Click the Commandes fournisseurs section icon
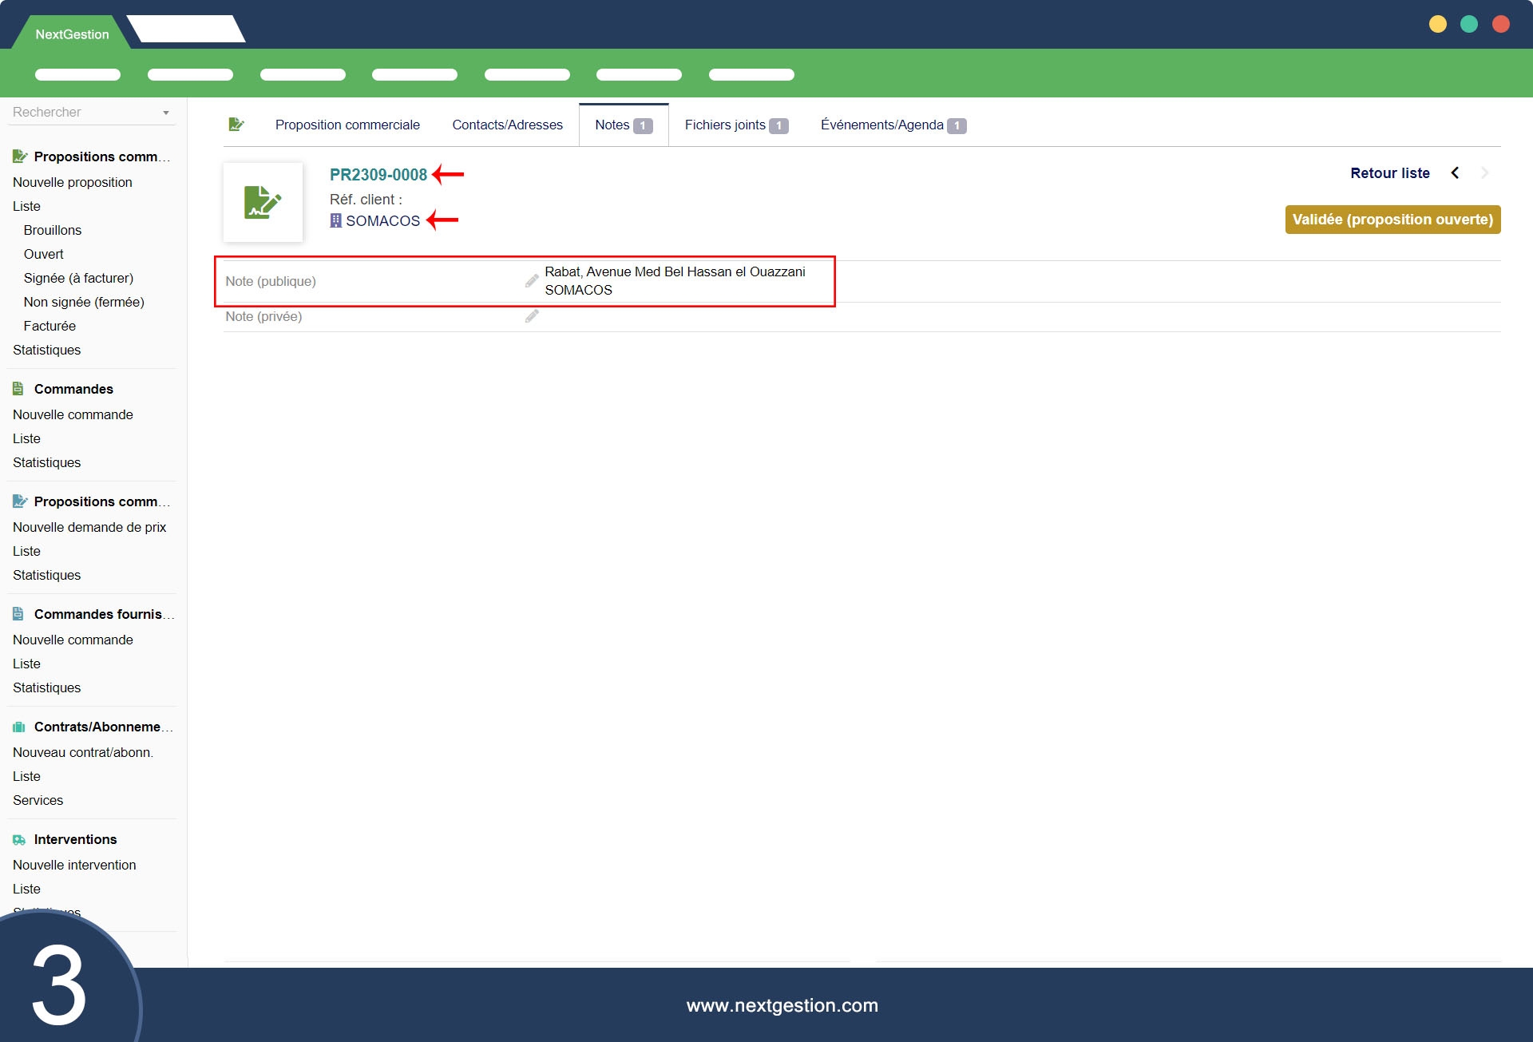This screenshot has width=1533, height=1042. (18, 614)
